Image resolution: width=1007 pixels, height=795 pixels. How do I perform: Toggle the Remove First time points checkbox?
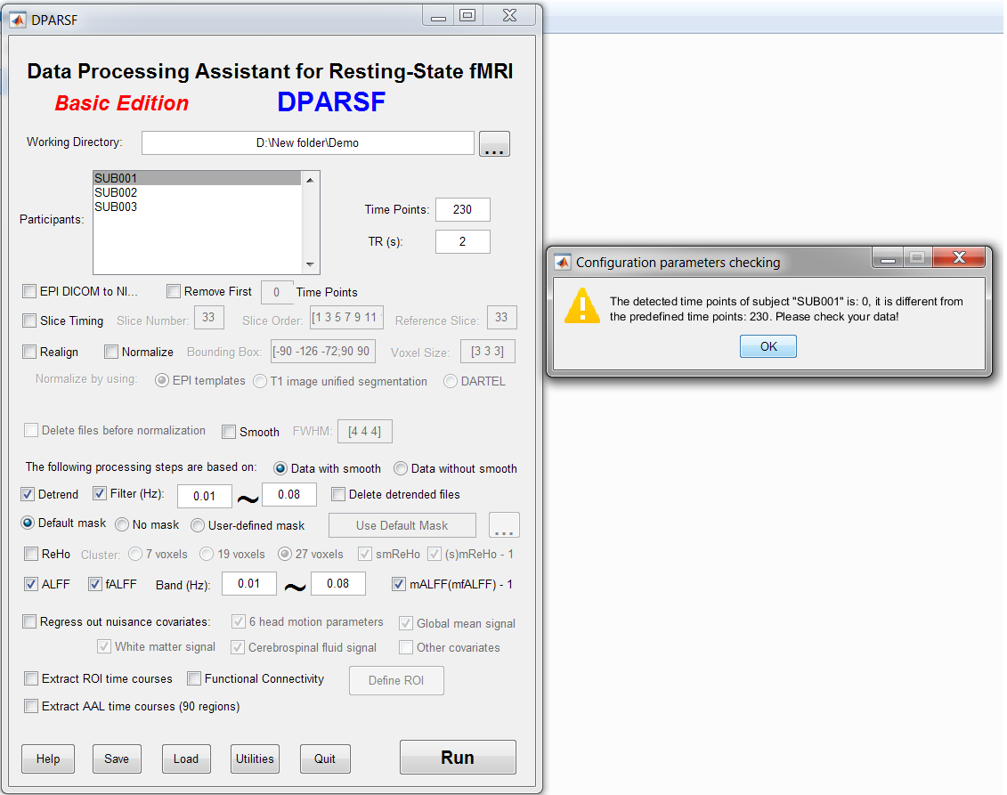(x=174, y=291)
